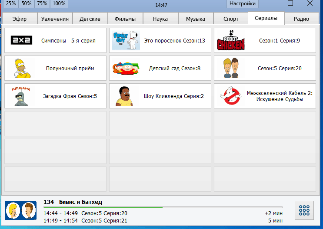Open the Наука tab

click(x=160, y=19)
